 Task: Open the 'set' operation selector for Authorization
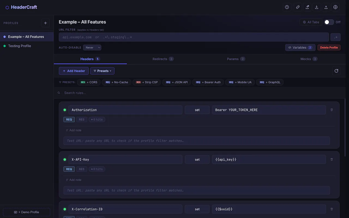tap(197, 110)
